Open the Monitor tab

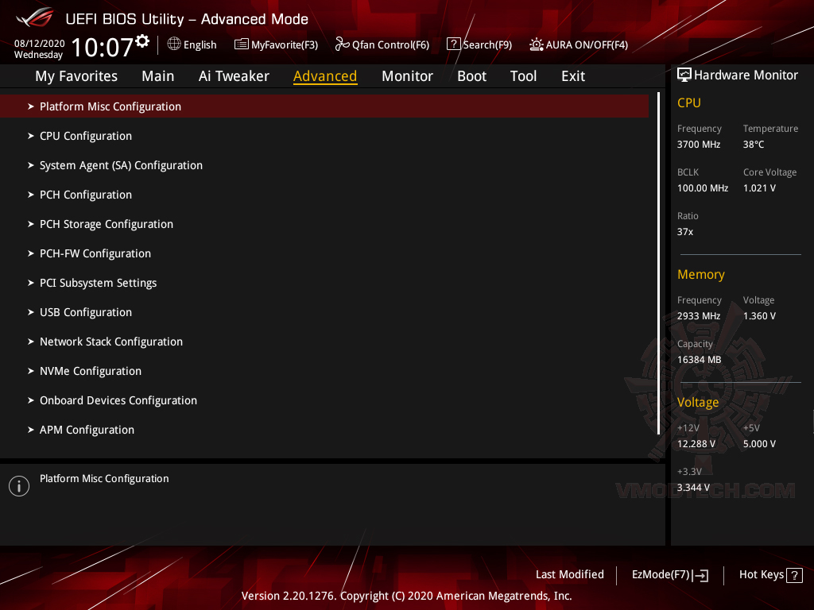pos(407,76)
